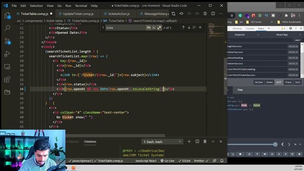Screen dimensions: 304x171
Task: Go to previous find match
Action: click(x=183, y=28)
